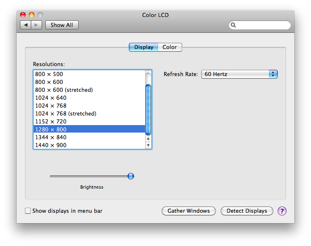This screenshot has width=311, height=246.
Task: Select 1024 × 768 (stretched) resolution
Action: [x=89, y=113]
